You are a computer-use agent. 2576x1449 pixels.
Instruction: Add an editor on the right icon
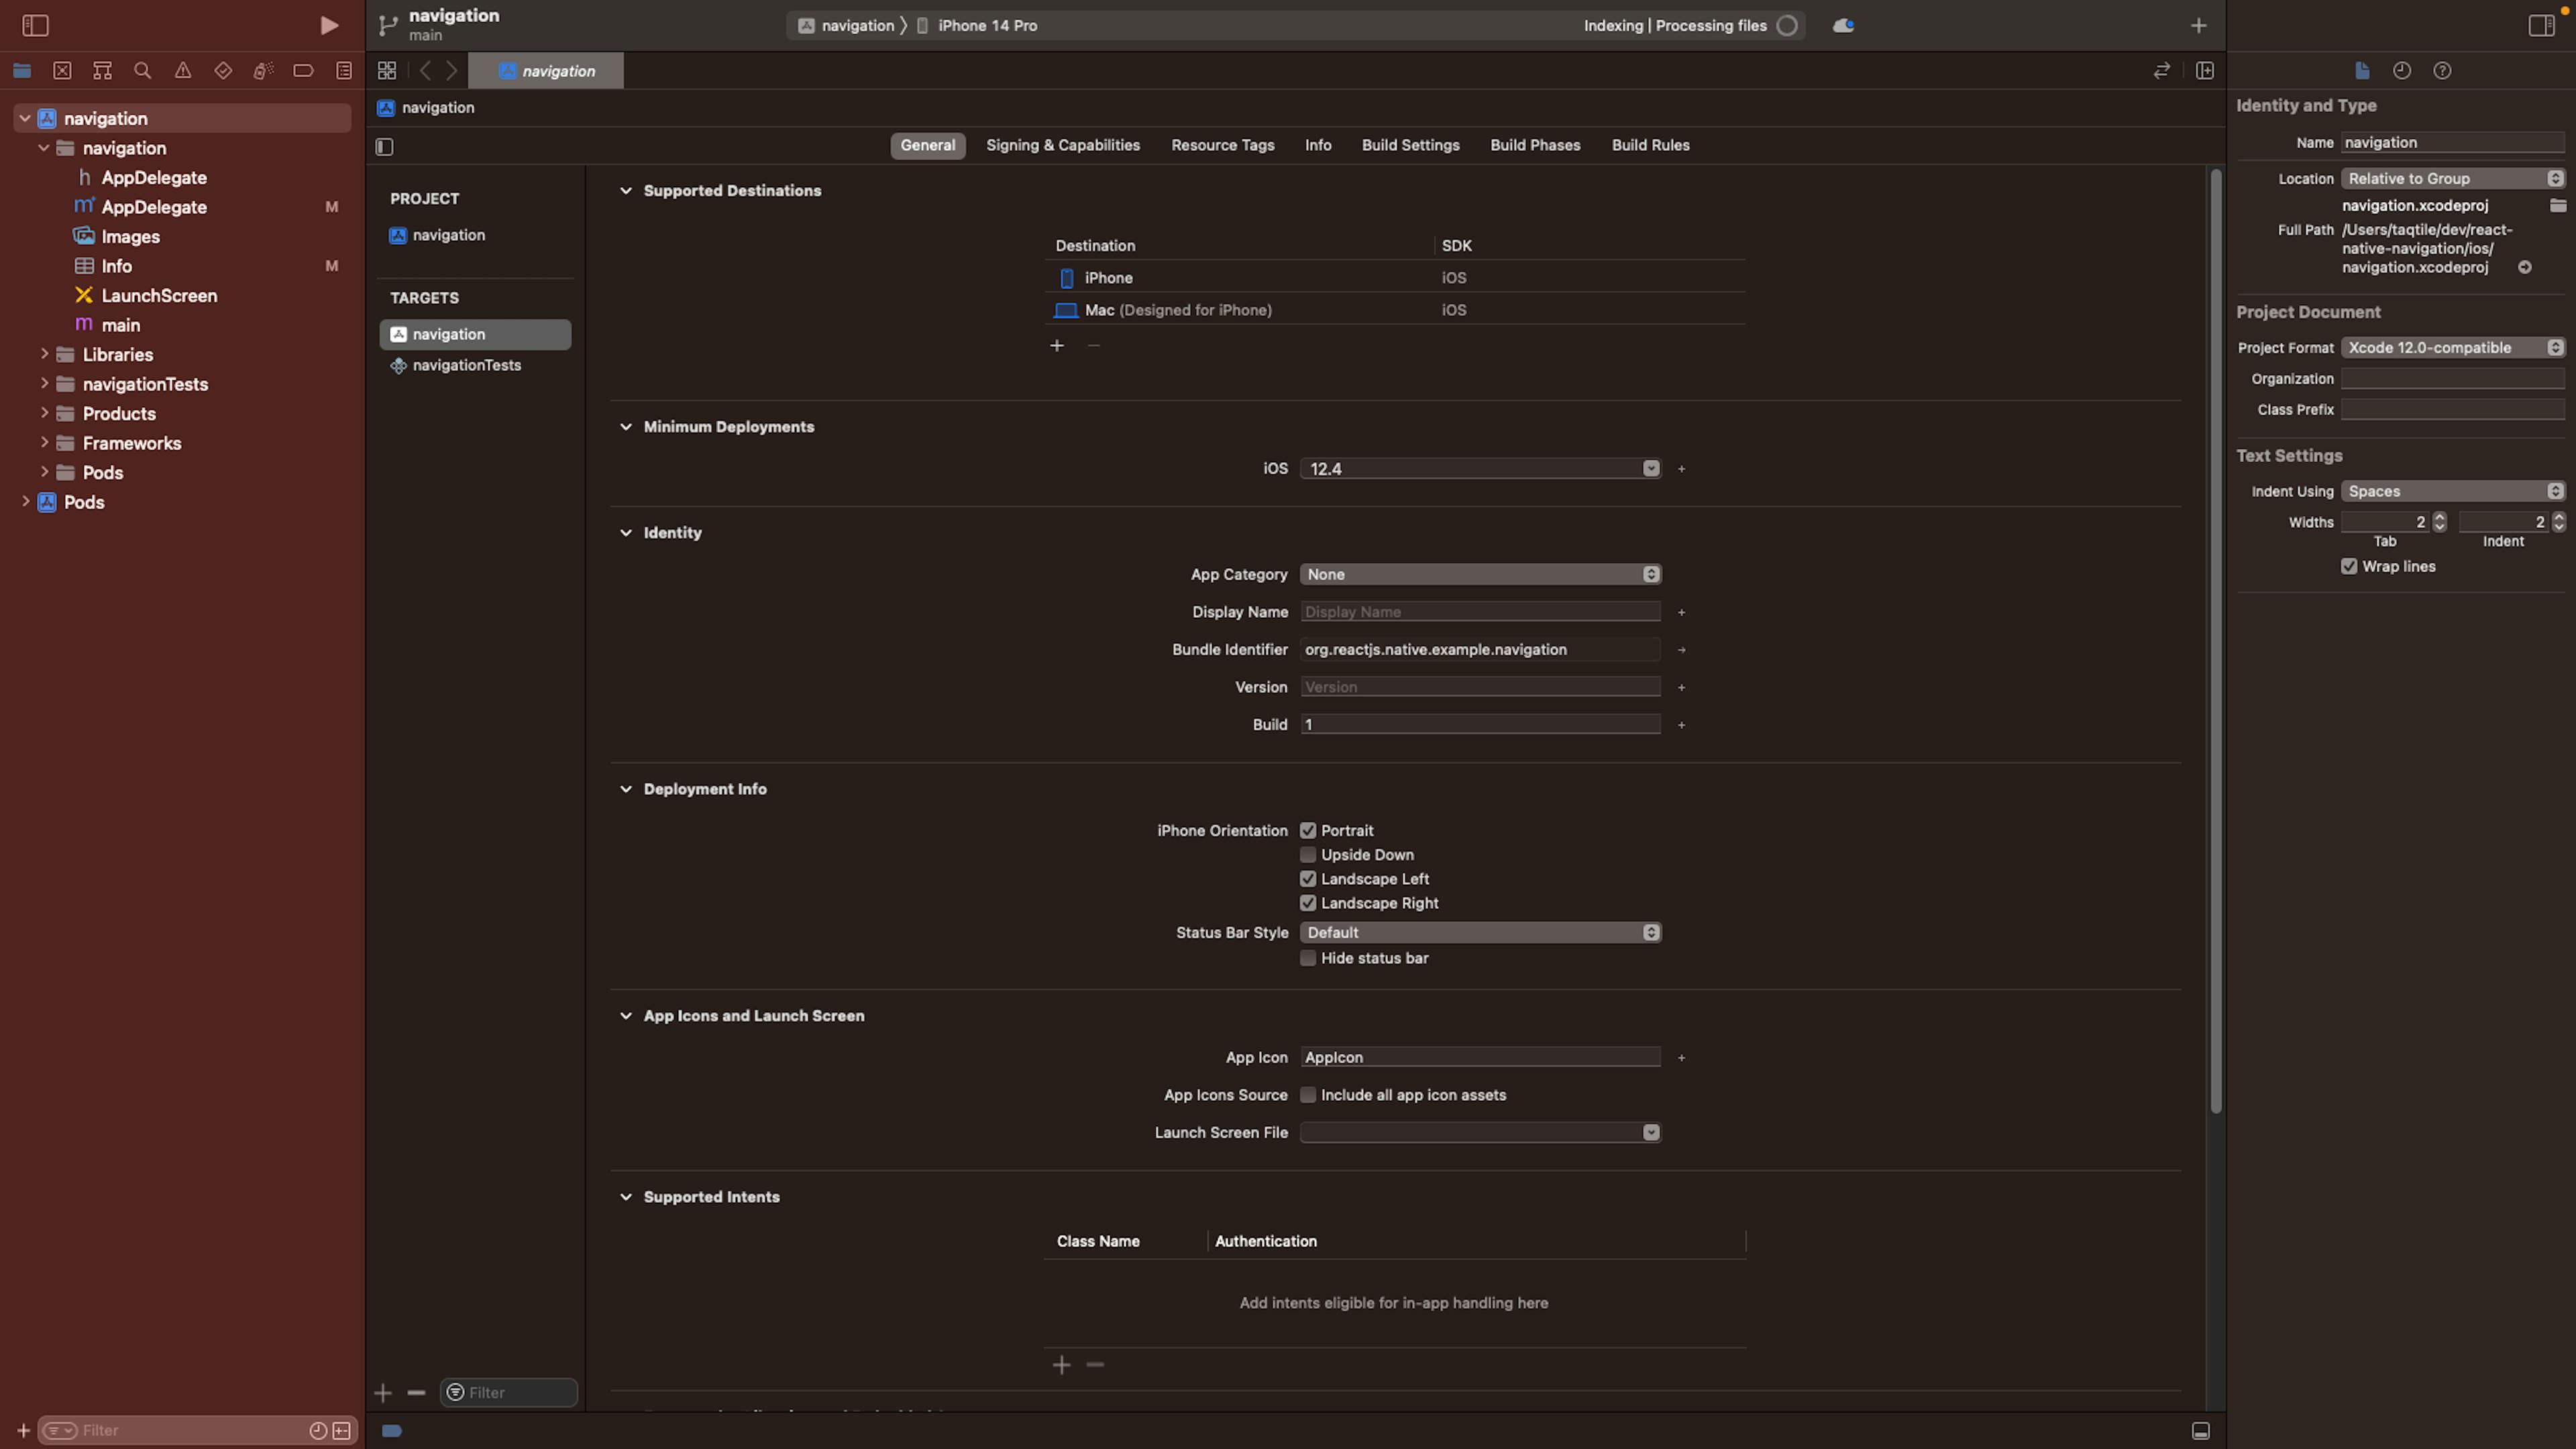click(x=2204, y=70)
